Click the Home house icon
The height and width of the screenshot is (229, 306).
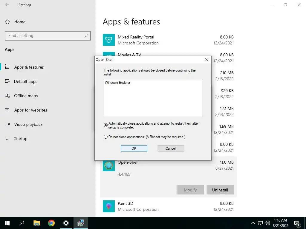(7, 21)
